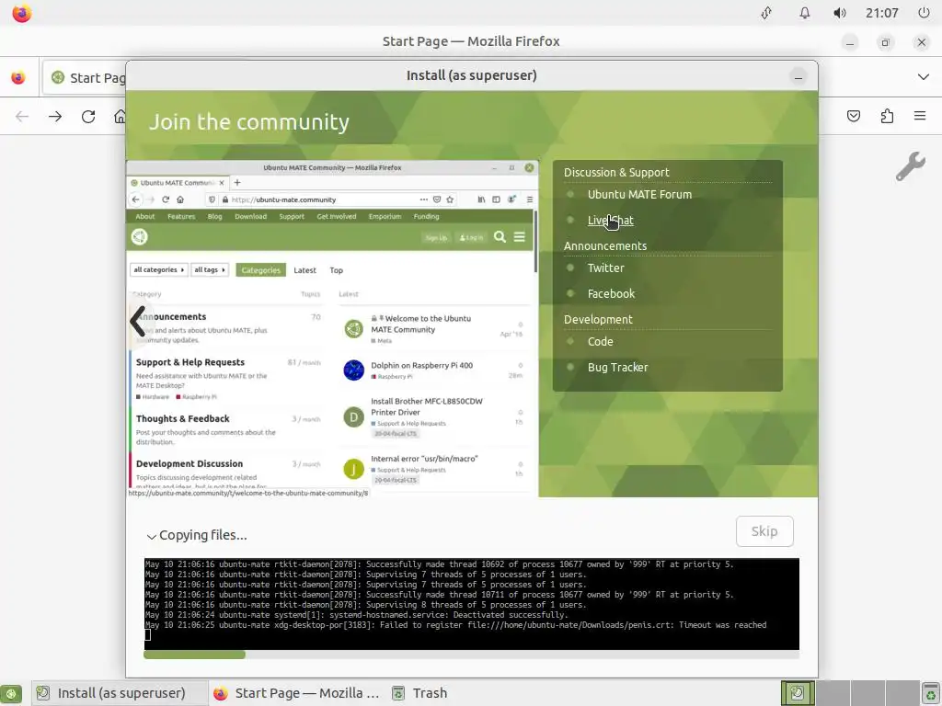Open the list all tabs dropdown
The width and height of the screenshot is (942, 706).
[924, 77]
